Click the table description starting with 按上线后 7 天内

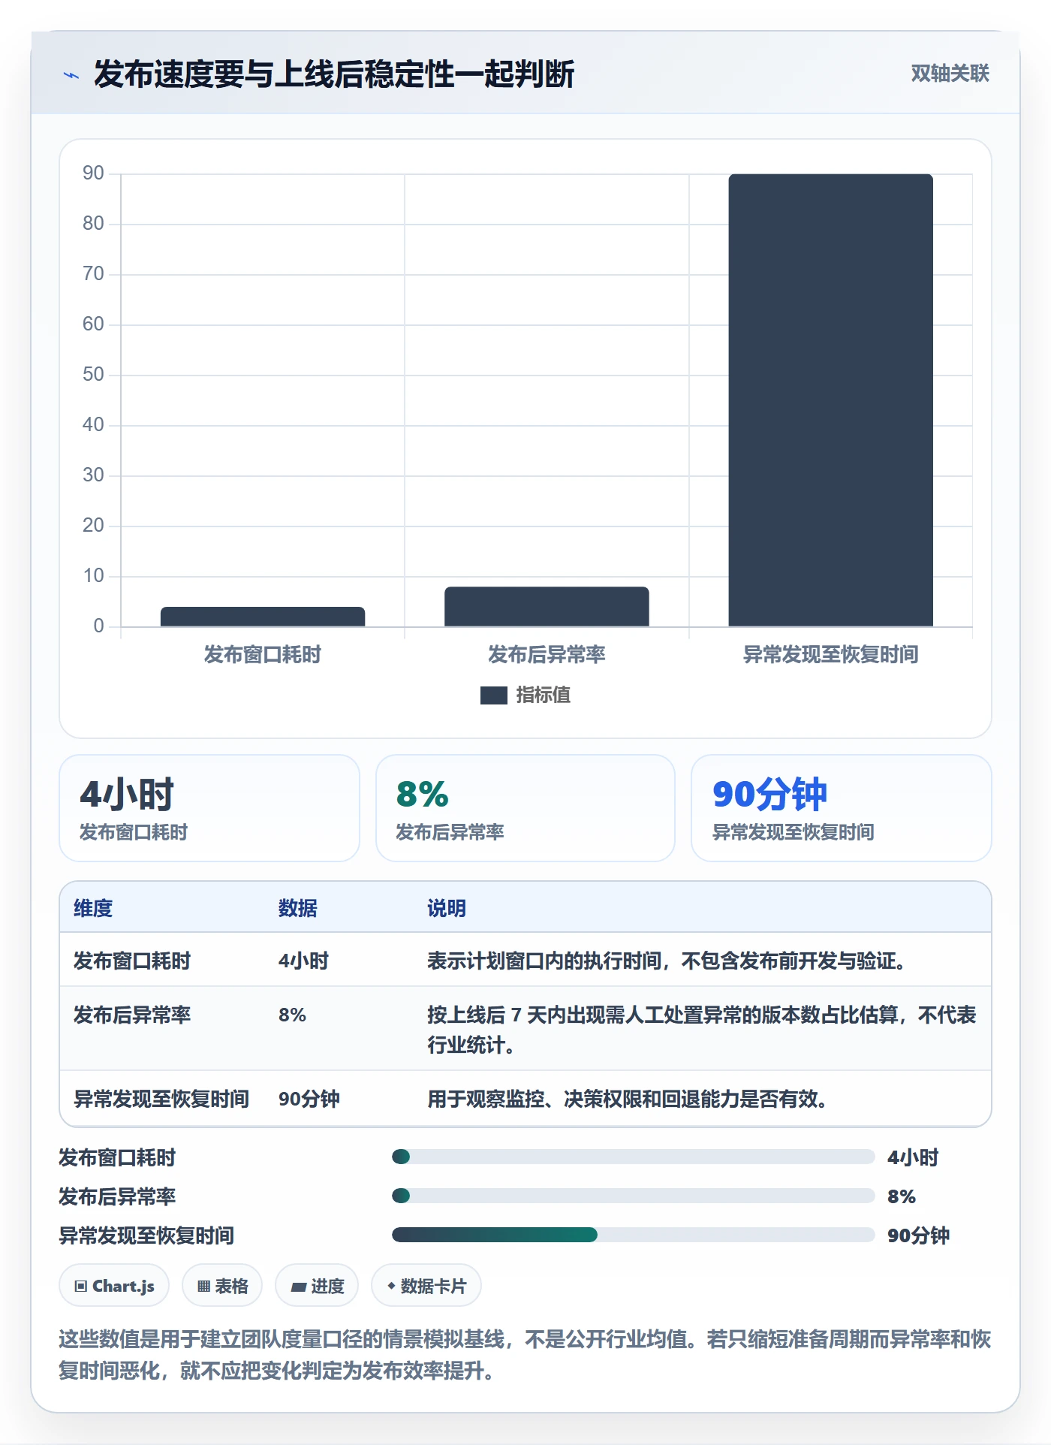tap(702, 1030)
